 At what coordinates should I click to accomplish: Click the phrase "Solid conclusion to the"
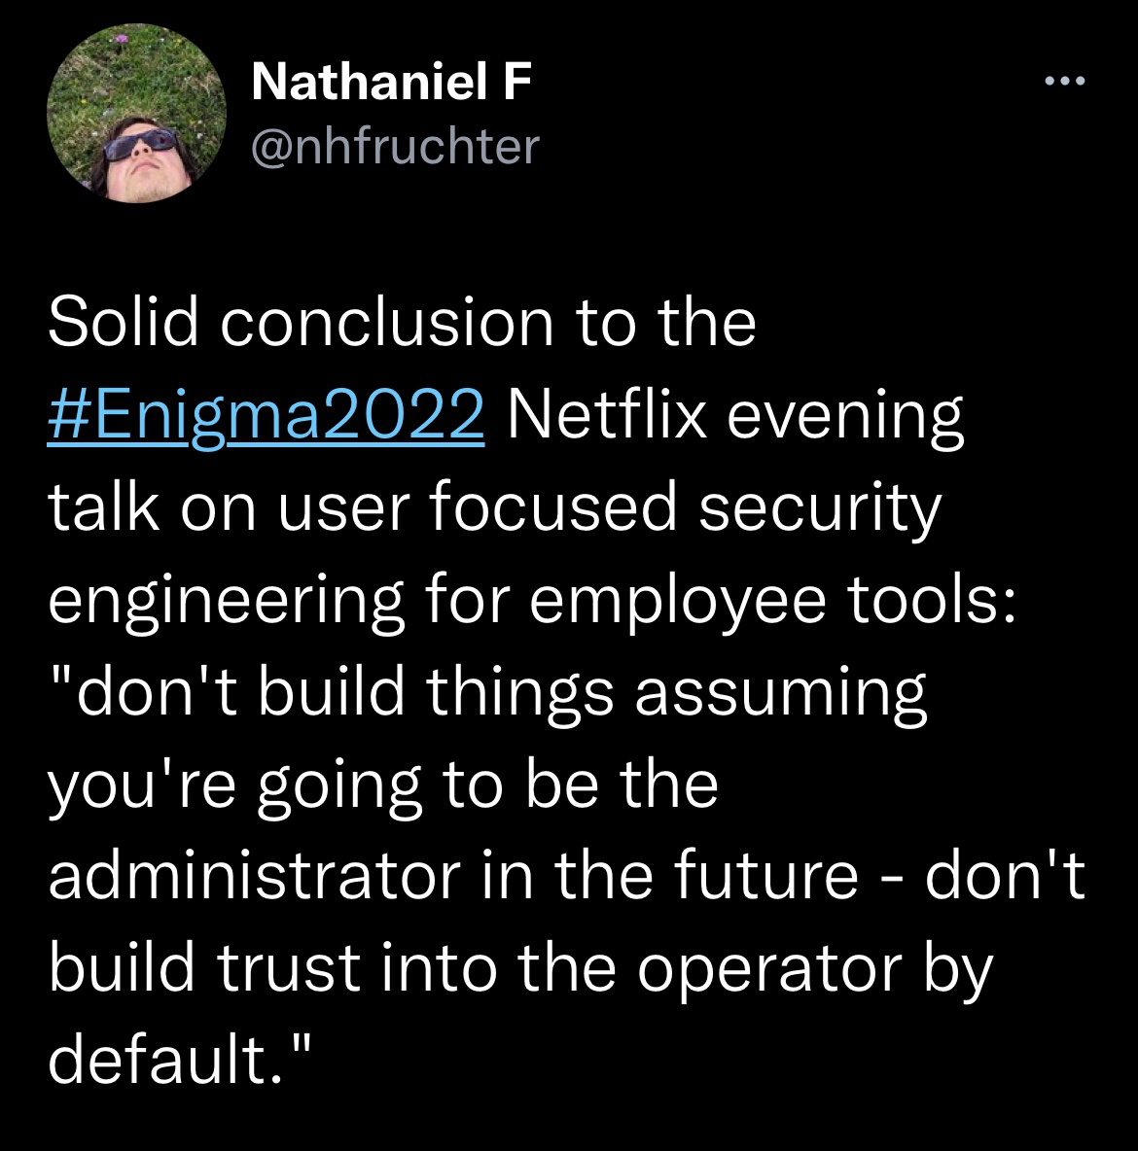point(402,324)
